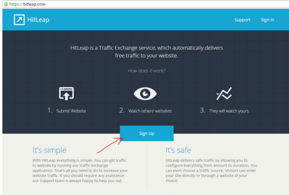Click the 'It's simple' heading
This screenshot has width=289, height=195.
pyautogui.click(x=50, y=150)
